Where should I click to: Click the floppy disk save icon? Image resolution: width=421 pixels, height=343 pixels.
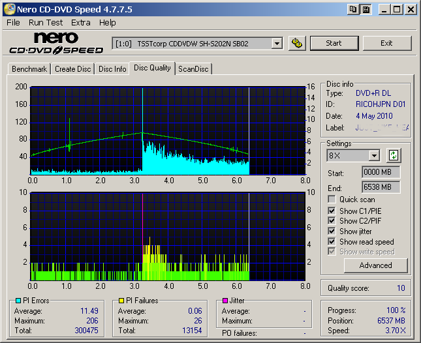click(x=366, y=9)
